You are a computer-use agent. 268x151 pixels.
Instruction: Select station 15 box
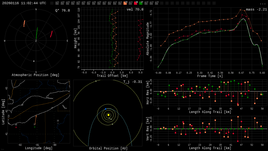[x=130, y=3]
